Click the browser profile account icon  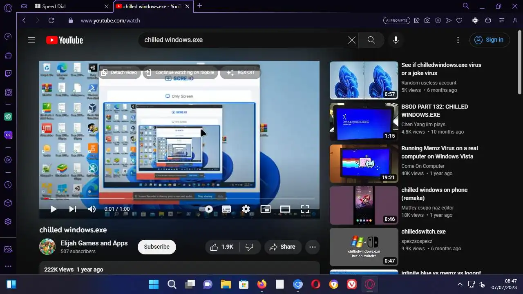[515, 20]
